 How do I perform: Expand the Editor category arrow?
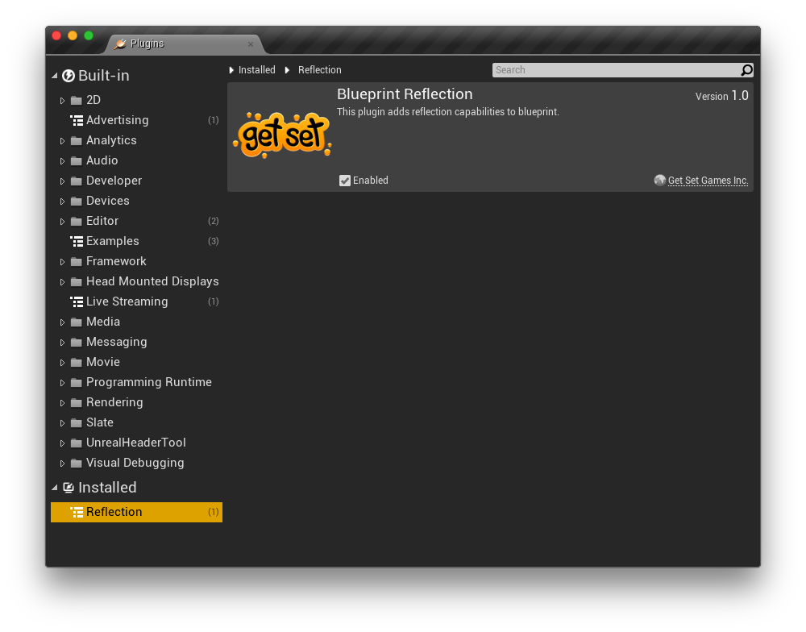click(x=62, y=222)
